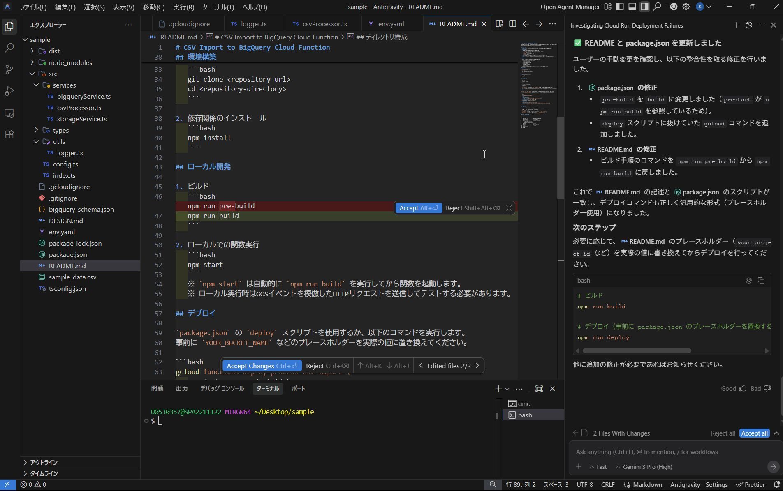The image size is (783, 491).
Task: Click the Ask anything chat input field
Action: 658,452
